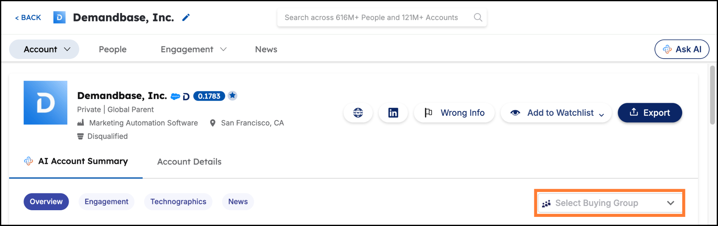Select the AI Account Summary tab
Screen dimensions: 718x226
pos(76,161)
